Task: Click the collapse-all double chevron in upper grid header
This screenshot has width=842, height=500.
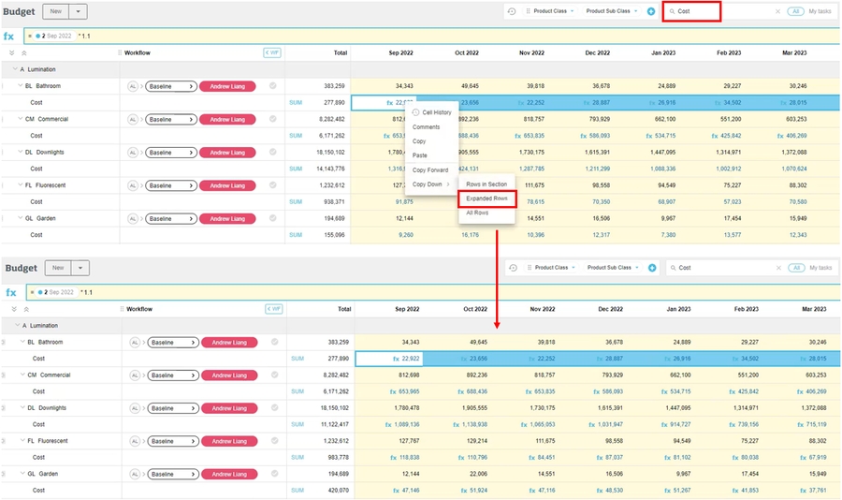Action: (24, 52)
